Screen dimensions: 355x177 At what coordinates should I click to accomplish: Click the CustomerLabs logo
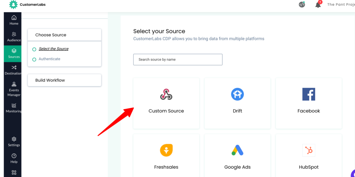[27, 4]
